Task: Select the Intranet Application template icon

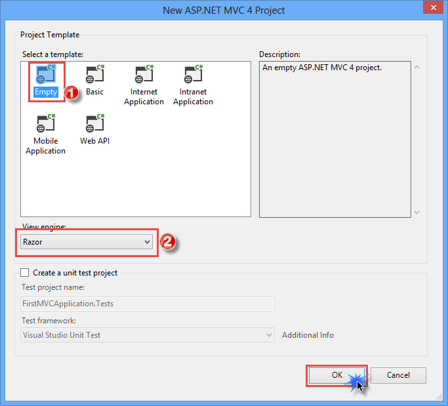Action: [x=193, y=74]
